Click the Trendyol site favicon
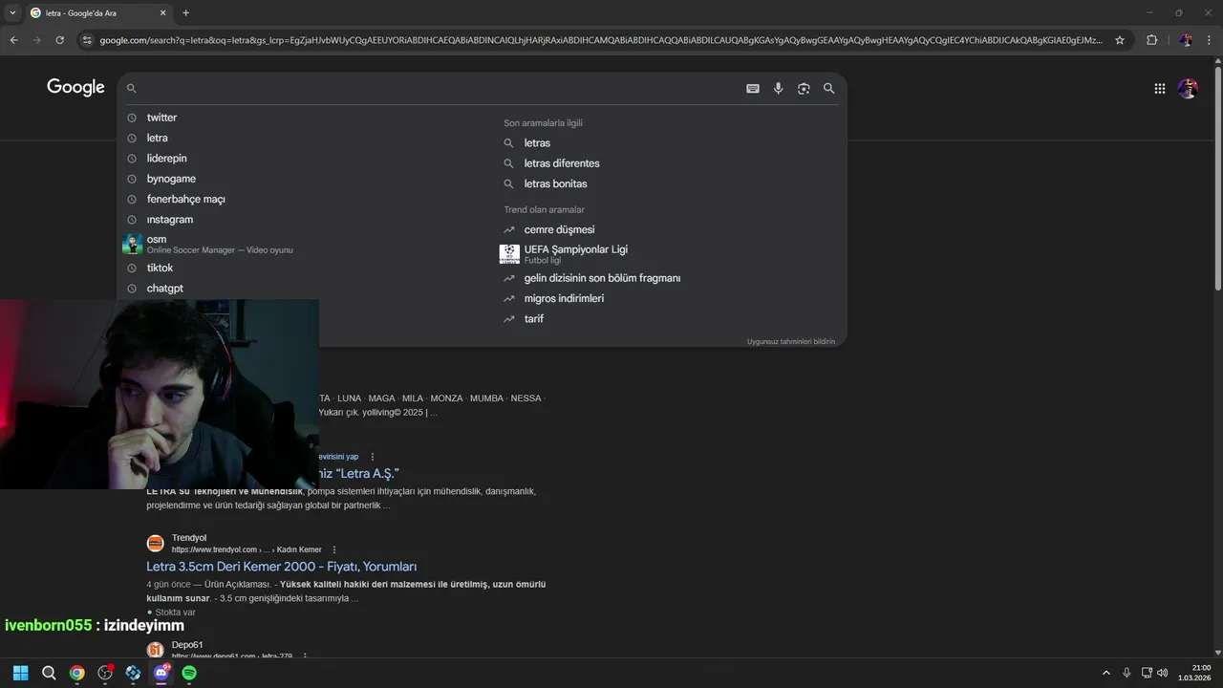This screenshot has width=1223, height=688. 155,544
